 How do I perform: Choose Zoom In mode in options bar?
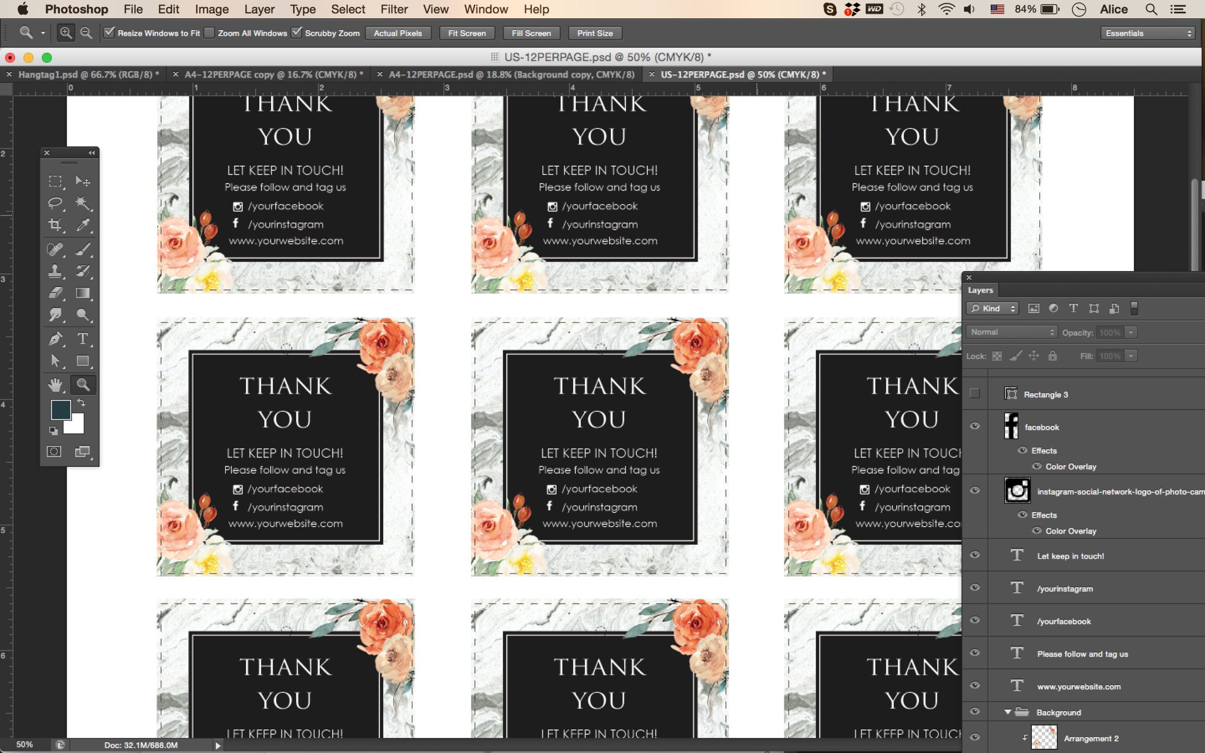pyautogui.click(x=65, y=33)
